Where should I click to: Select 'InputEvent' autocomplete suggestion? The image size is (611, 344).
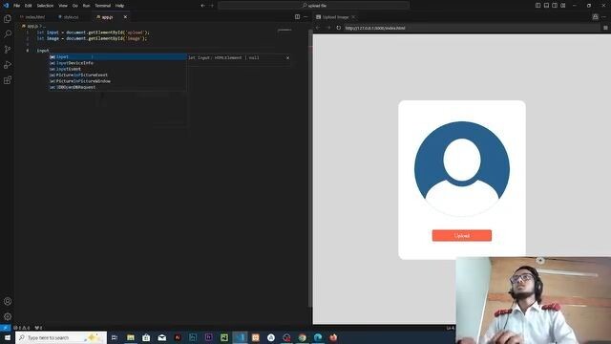click(x=117, y=69)
